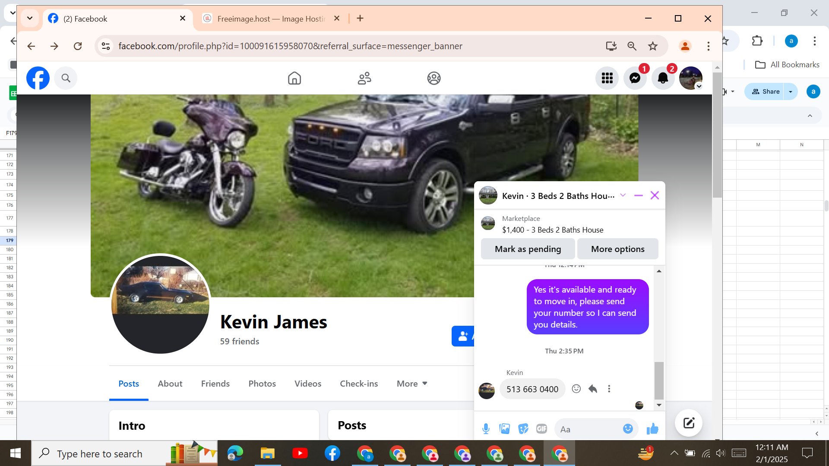Open Kevin James profile picture

(x=160, y=304)
